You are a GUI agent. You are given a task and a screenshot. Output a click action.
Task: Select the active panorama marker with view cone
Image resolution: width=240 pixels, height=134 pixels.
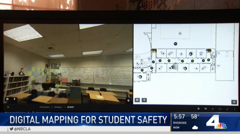[x=170, y=68]
